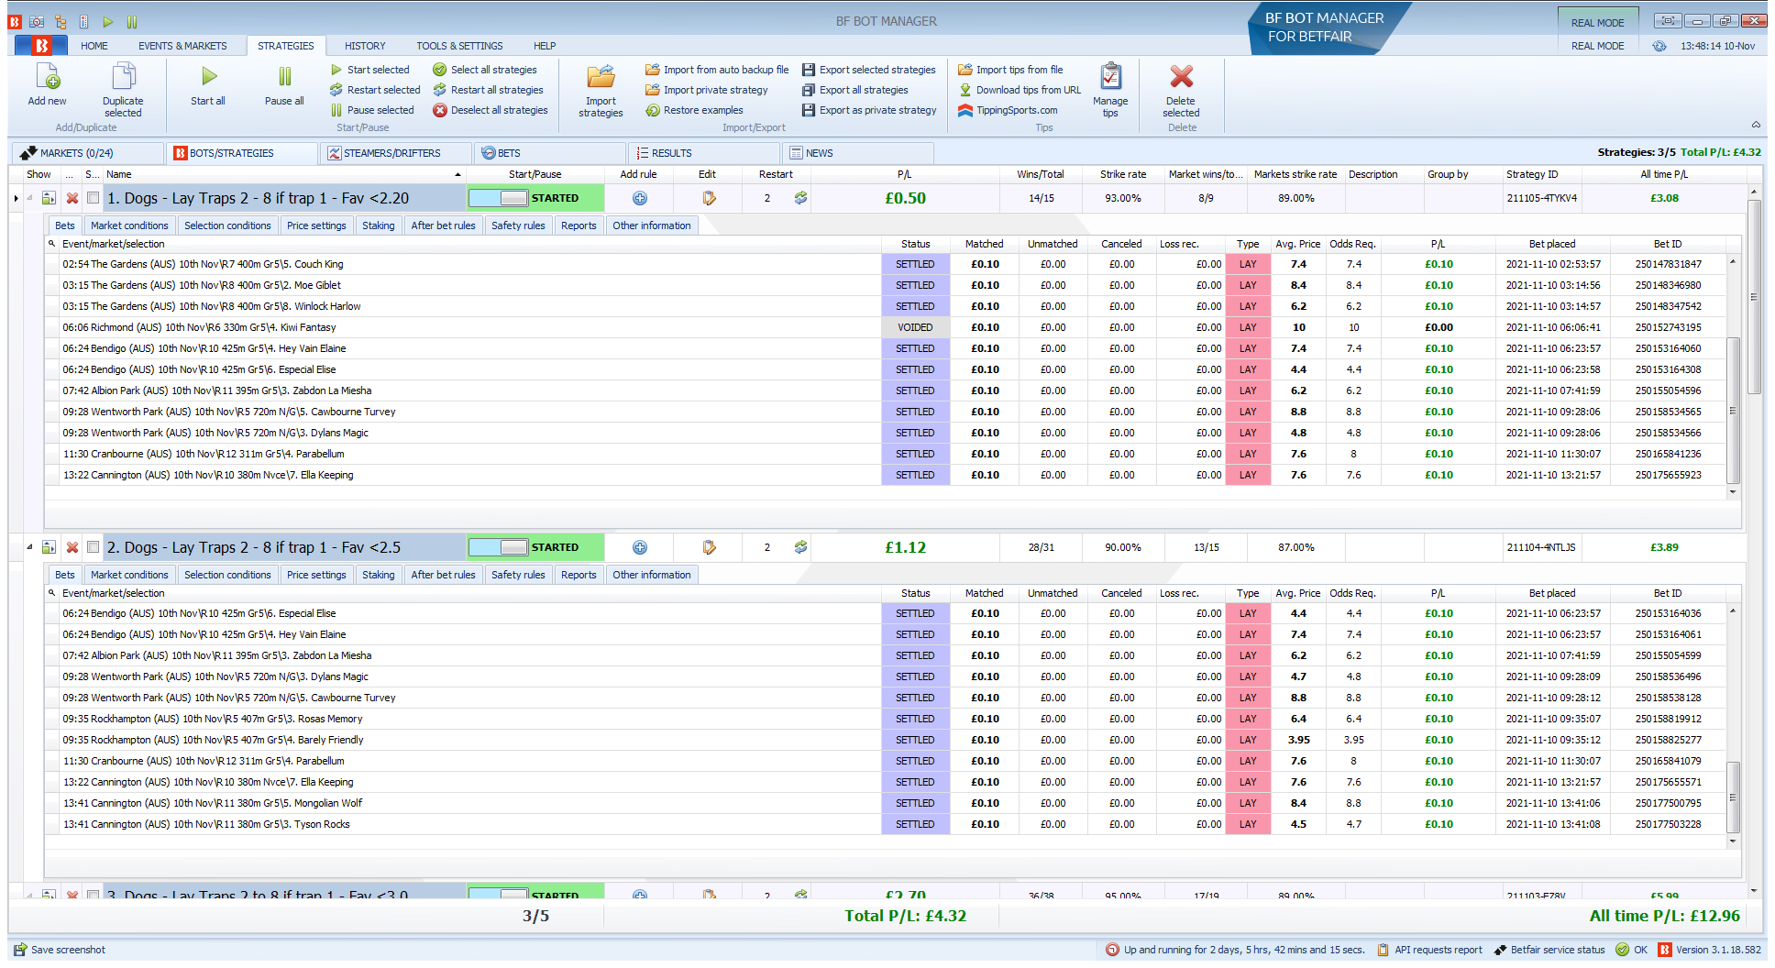Image resolution: width=1775 pixels, height=968 pixels.
Task: Restart strategy 2 green arrows icon
Action: [x=800, y=547]
